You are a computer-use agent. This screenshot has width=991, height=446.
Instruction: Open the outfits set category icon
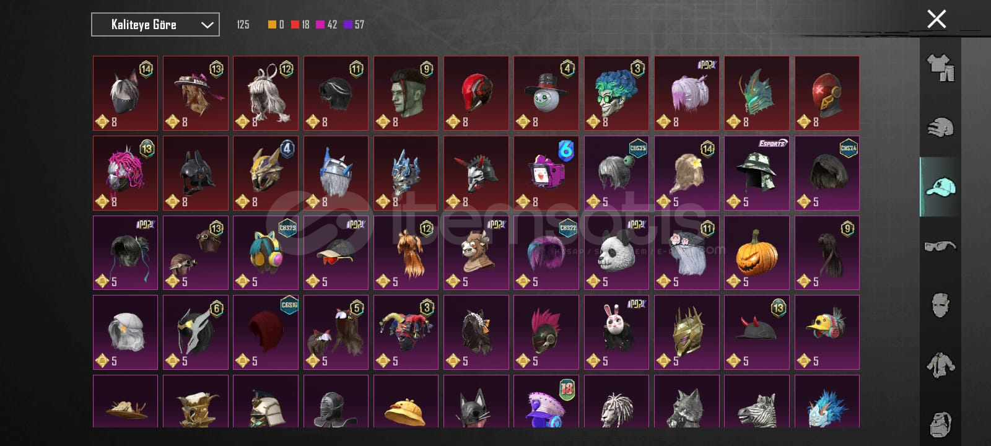[940, 68]
